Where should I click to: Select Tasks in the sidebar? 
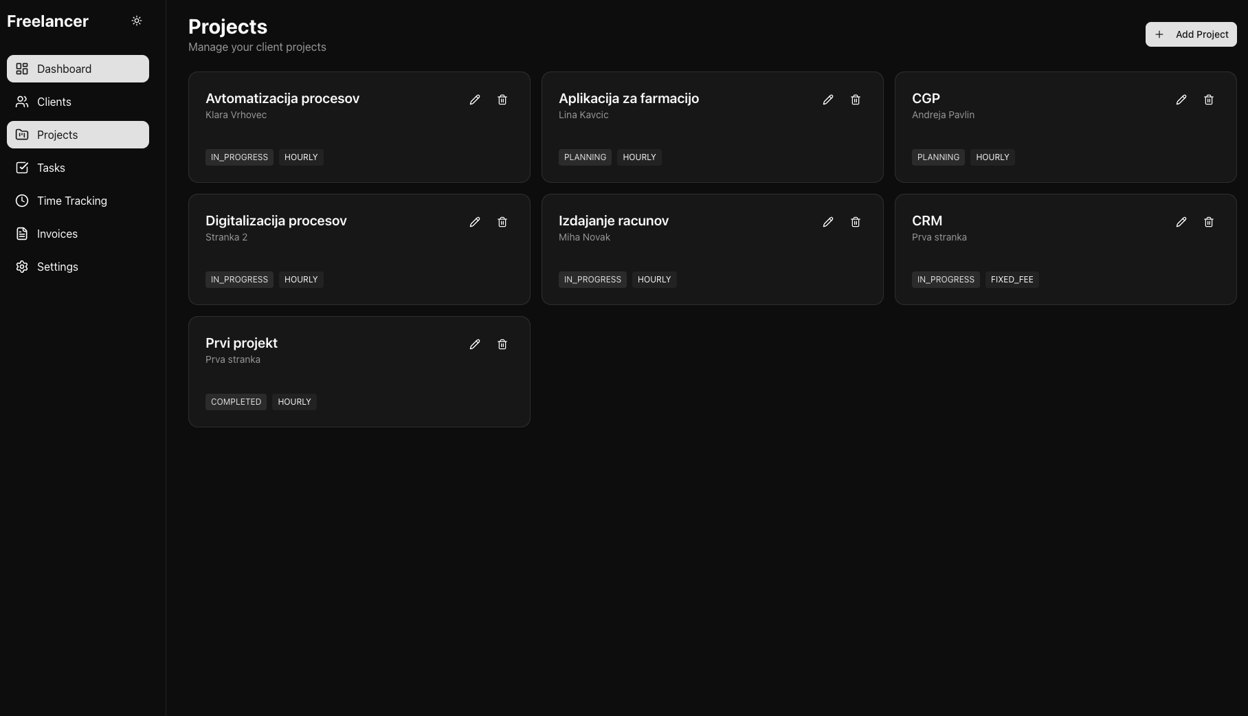click(x=78, y=168)
